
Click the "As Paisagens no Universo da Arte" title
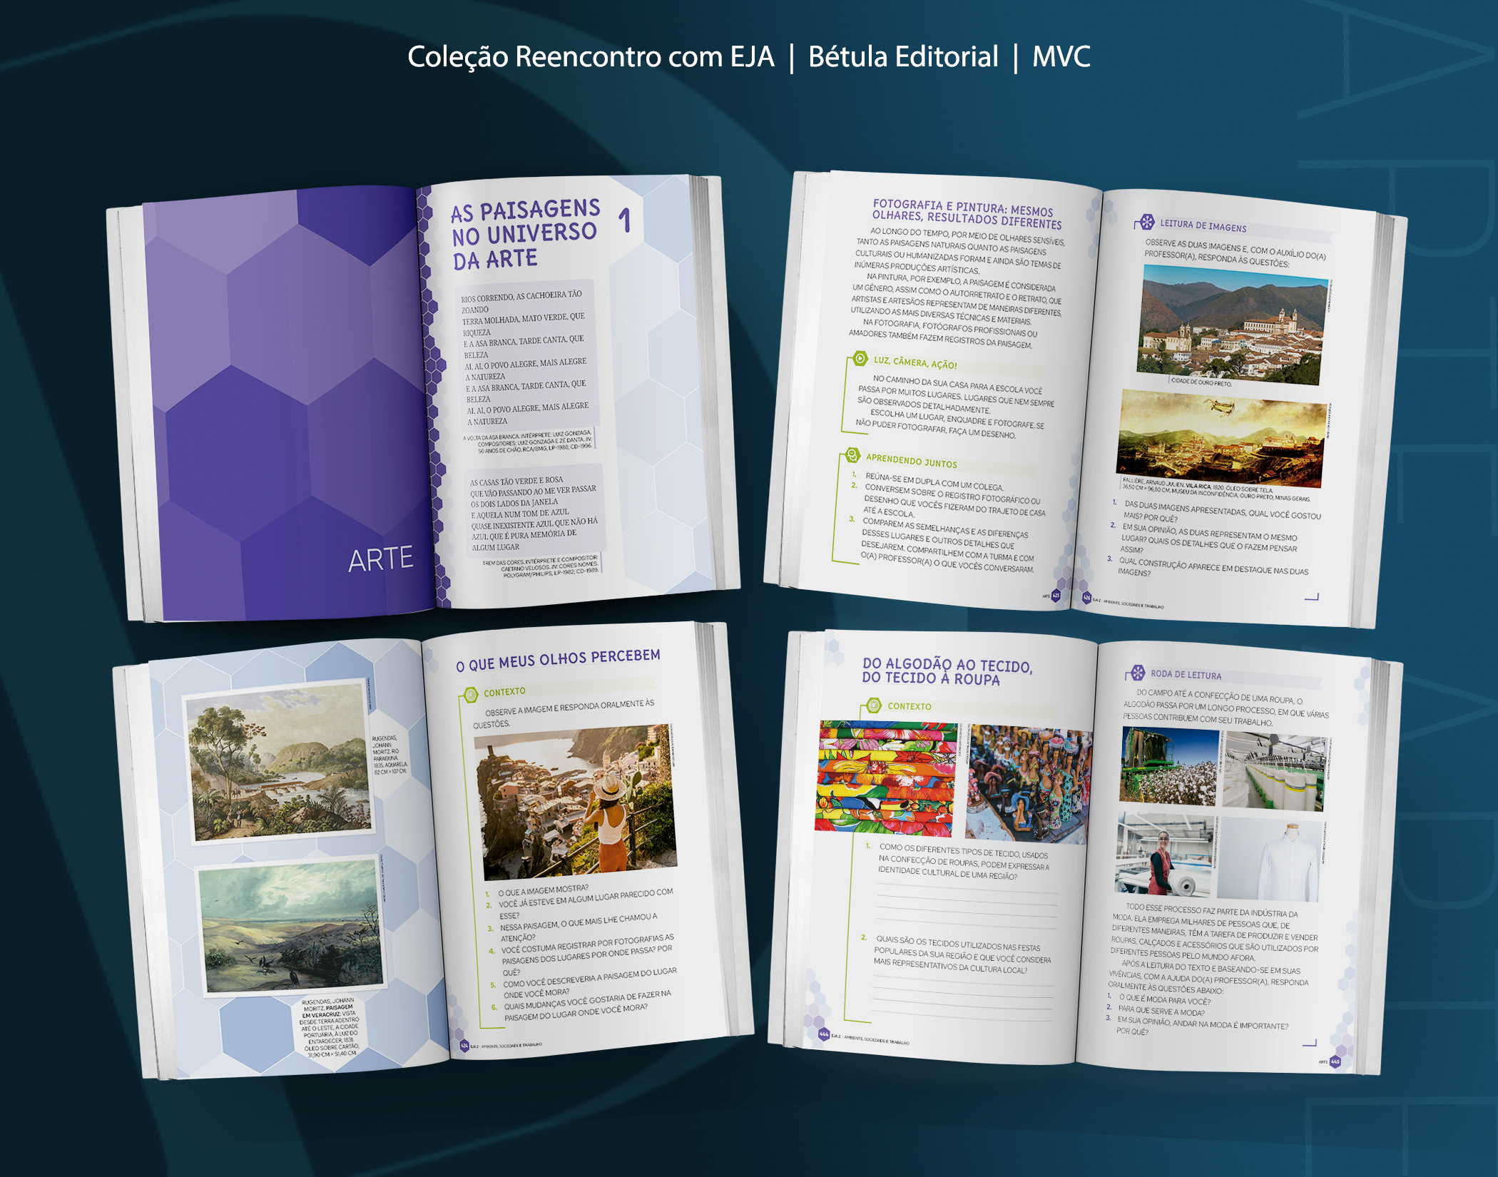(x=526, y=233)
